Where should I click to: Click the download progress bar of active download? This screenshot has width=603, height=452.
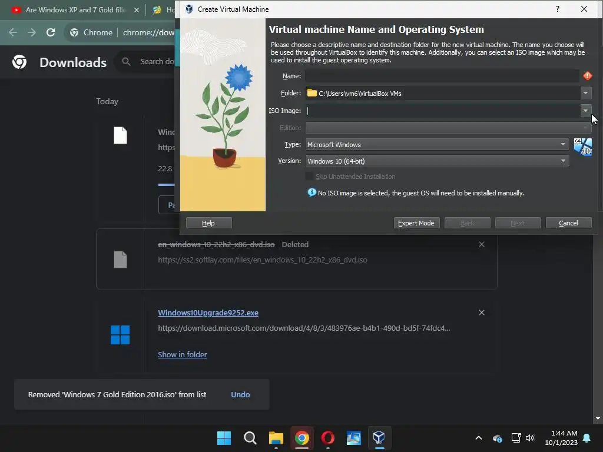(x=166, y=185)
